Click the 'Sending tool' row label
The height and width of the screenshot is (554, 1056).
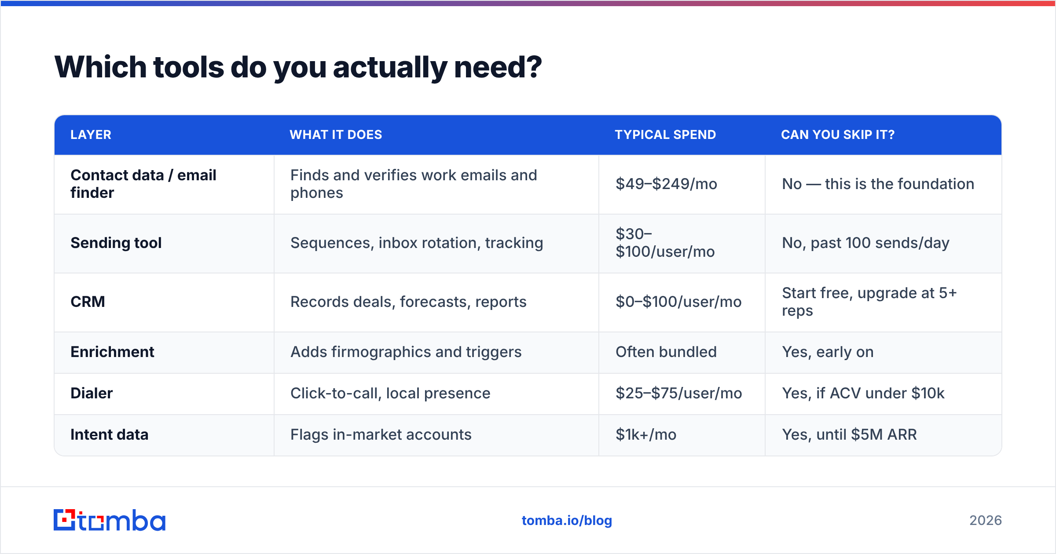click(x=116, y=243)
